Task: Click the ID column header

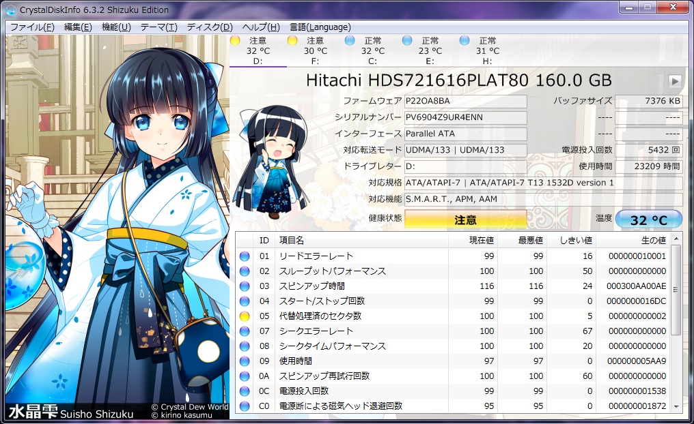Action: coord(264,240)
